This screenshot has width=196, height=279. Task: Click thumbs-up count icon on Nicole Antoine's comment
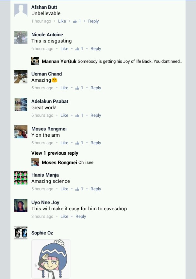(77, 49)
